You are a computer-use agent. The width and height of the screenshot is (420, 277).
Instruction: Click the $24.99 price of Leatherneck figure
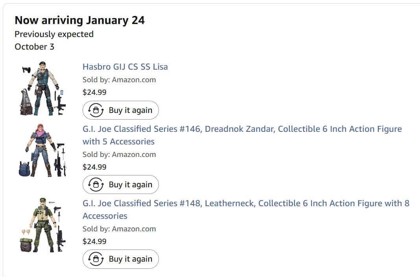pos(94,241)
